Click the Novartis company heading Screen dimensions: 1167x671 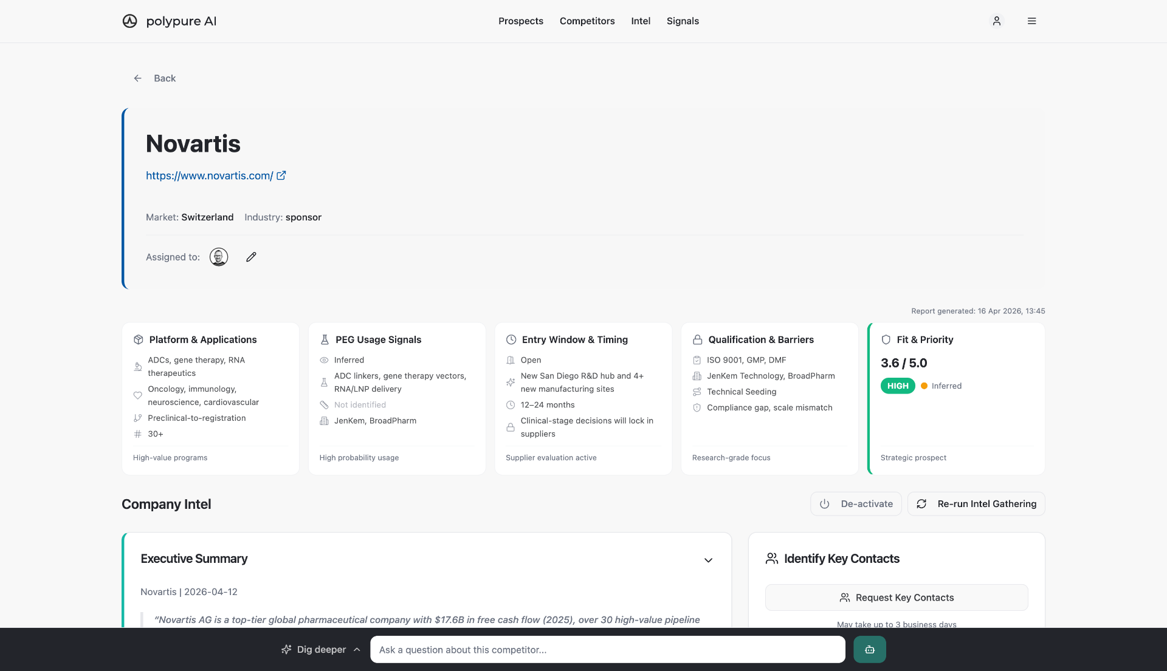[x=193, y=144]
